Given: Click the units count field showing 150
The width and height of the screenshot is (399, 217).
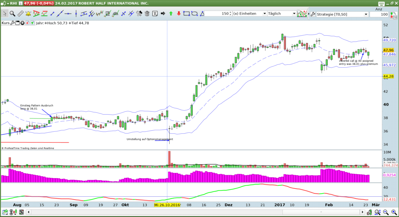Looking at the screenshot, I should [x=217, y=14].
